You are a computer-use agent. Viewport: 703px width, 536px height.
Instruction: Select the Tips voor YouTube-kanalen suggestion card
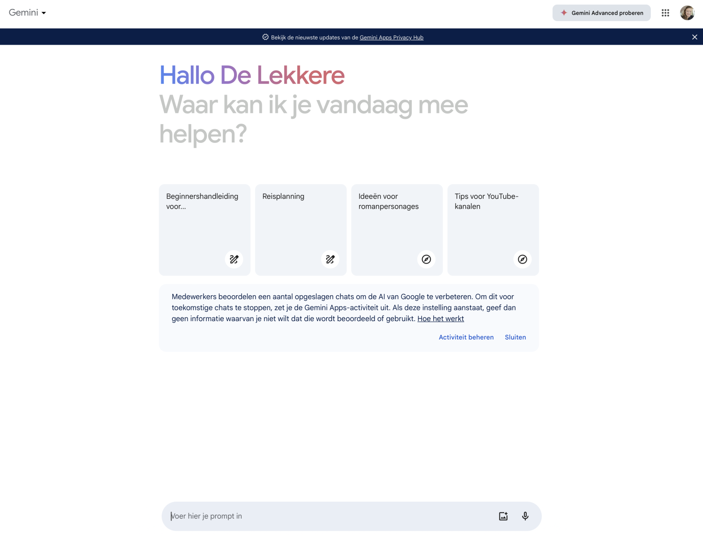coord(493,230)
